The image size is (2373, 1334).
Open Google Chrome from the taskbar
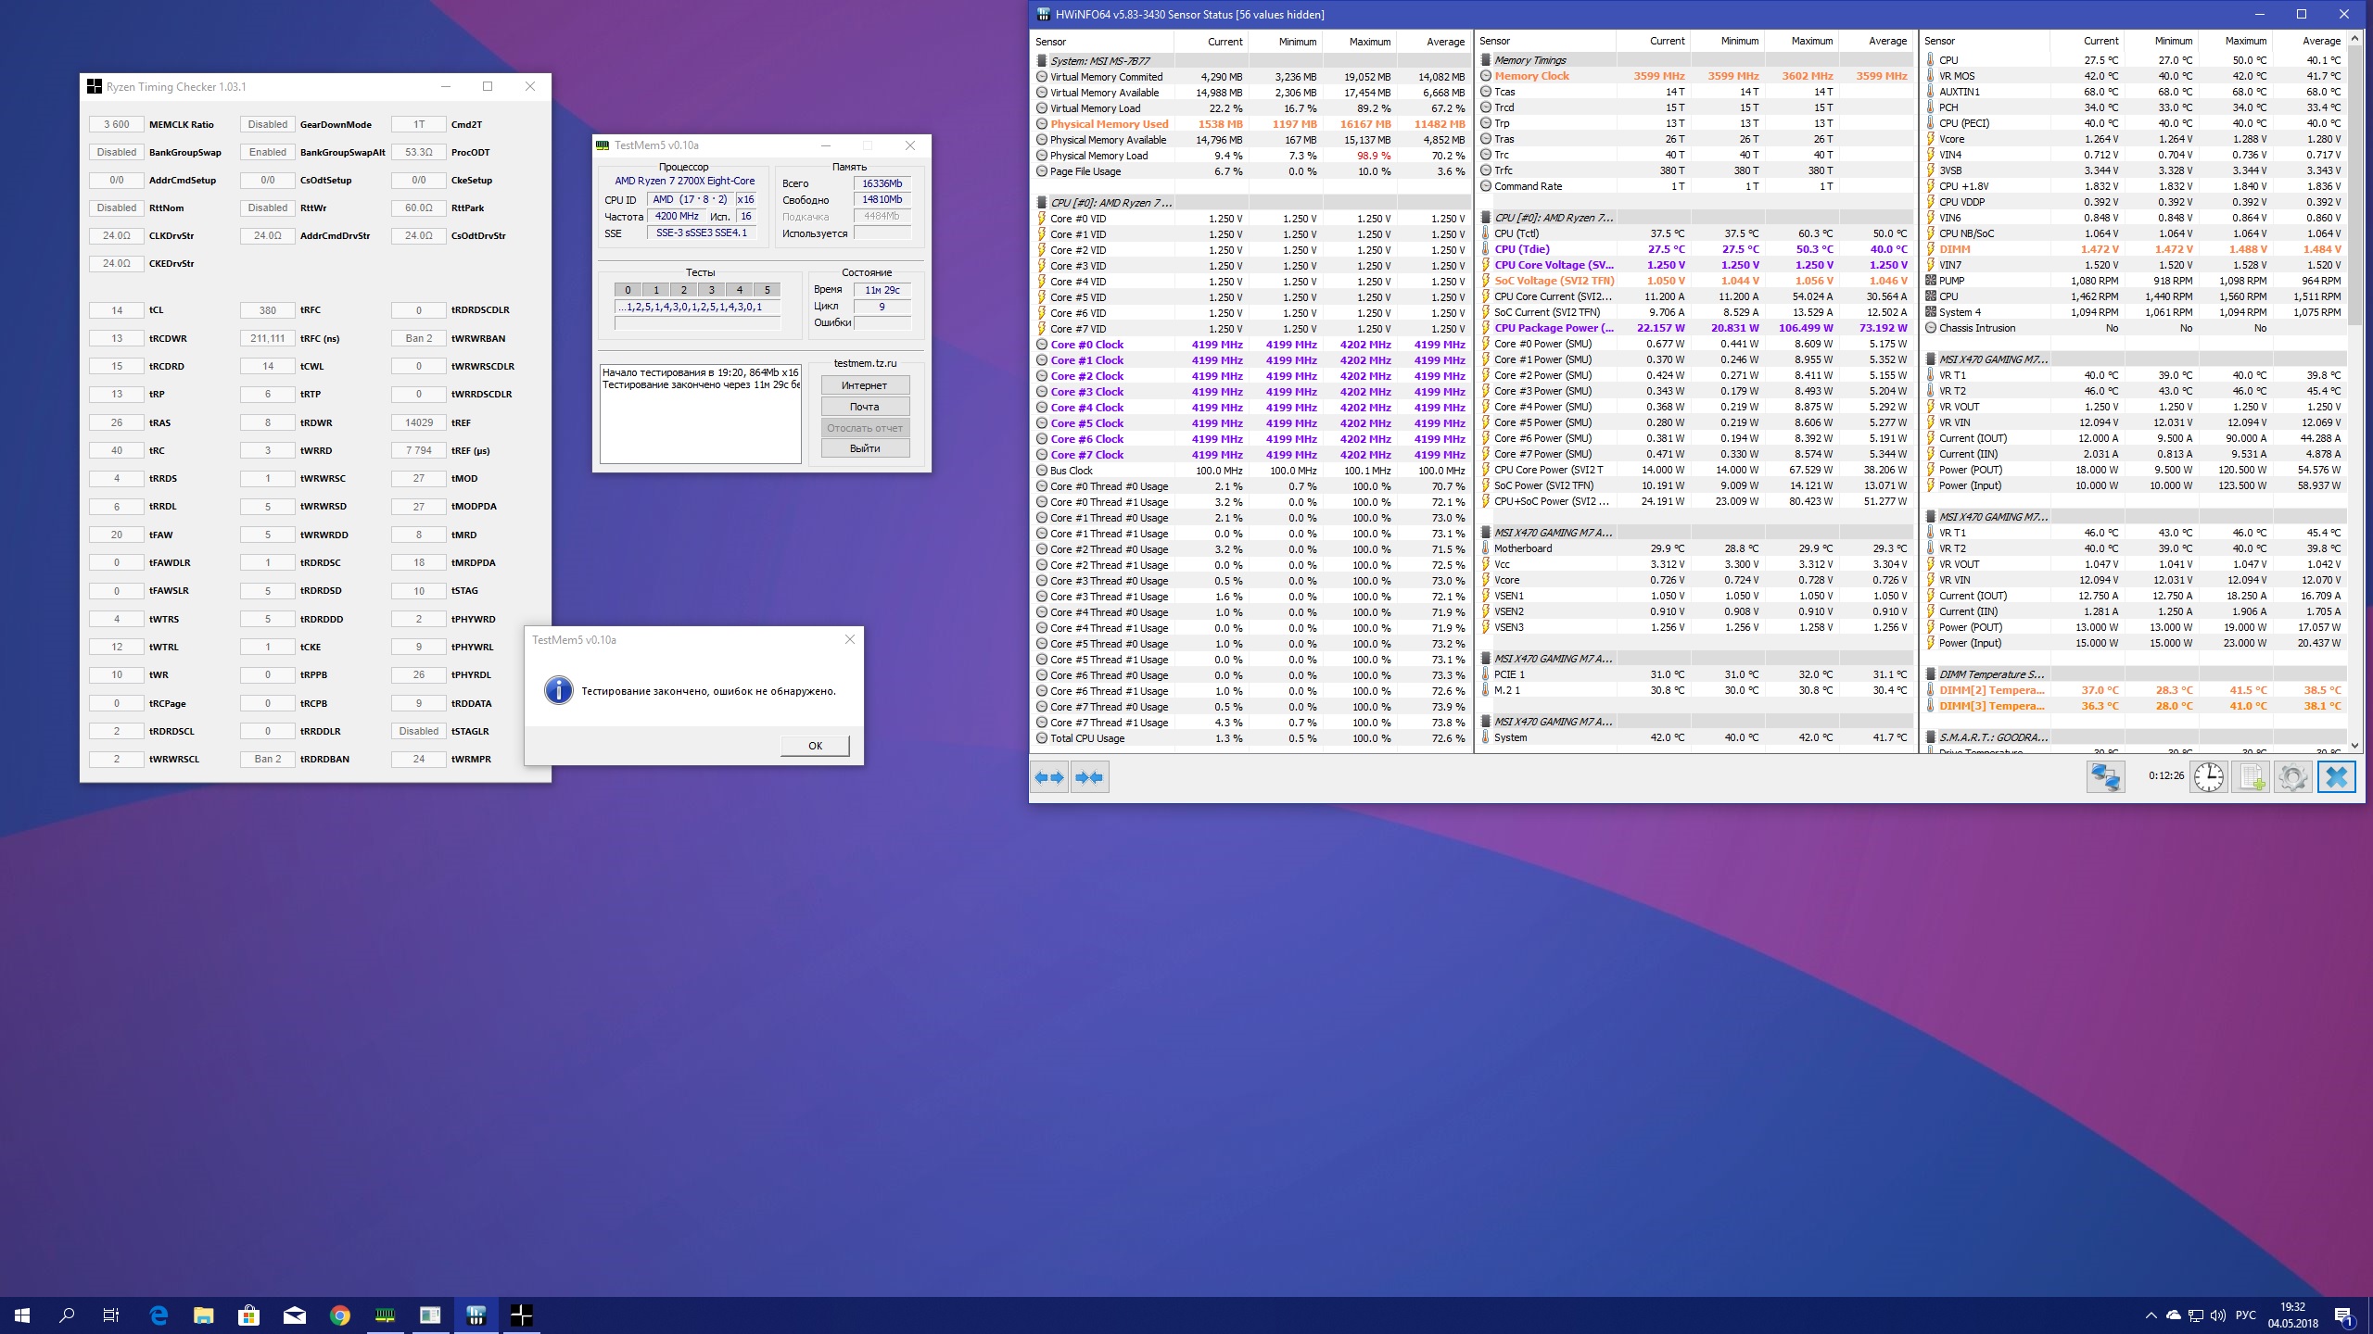pos(340,1315)
